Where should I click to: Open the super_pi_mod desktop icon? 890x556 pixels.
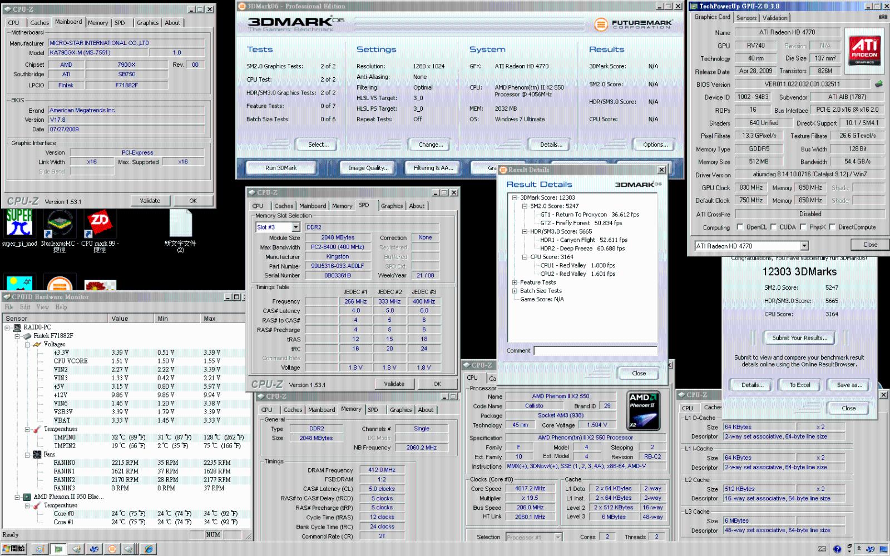19,222
